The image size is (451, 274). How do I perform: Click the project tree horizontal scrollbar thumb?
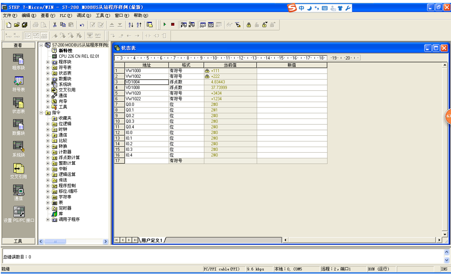point(55,242)
